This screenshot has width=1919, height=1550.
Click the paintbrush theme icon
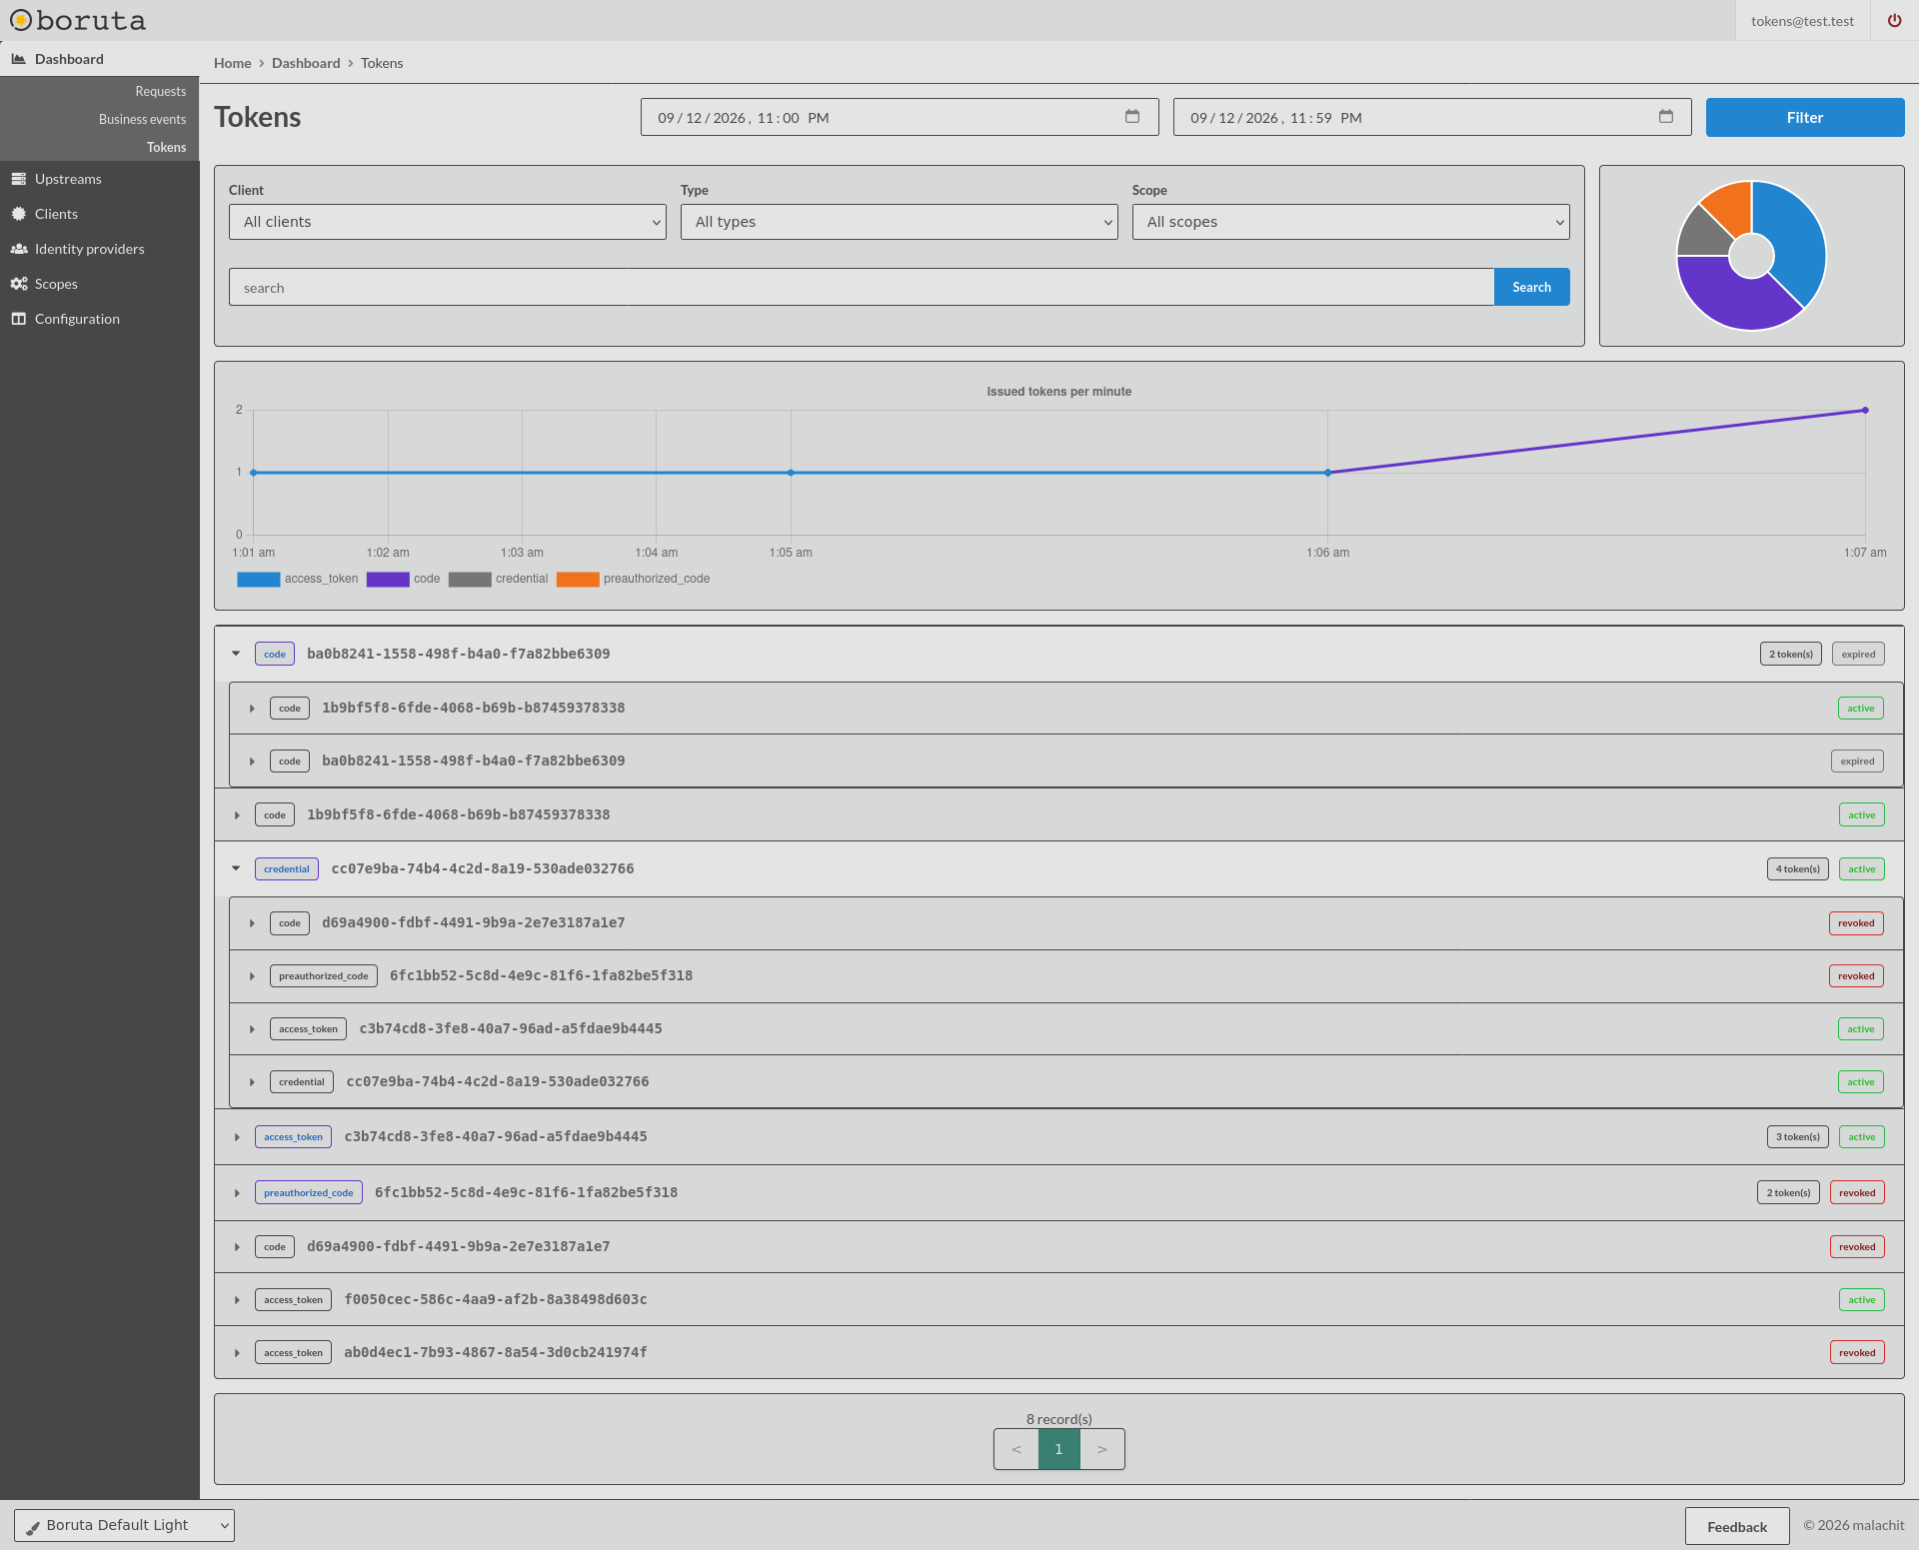click(x=33, y=1527)
